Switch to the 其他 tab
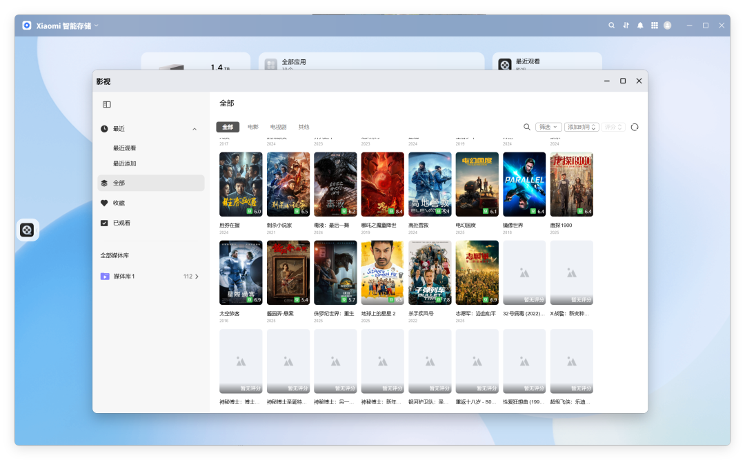This screenshot has height=460, width=745. [x=304, y=127]
